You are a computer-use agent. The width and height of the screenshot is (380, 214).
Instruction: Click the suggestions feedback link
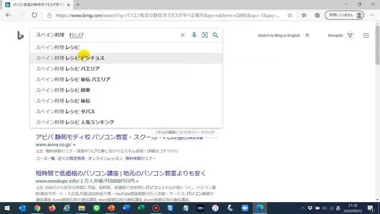pyautogui.click(x=185, y=132)
